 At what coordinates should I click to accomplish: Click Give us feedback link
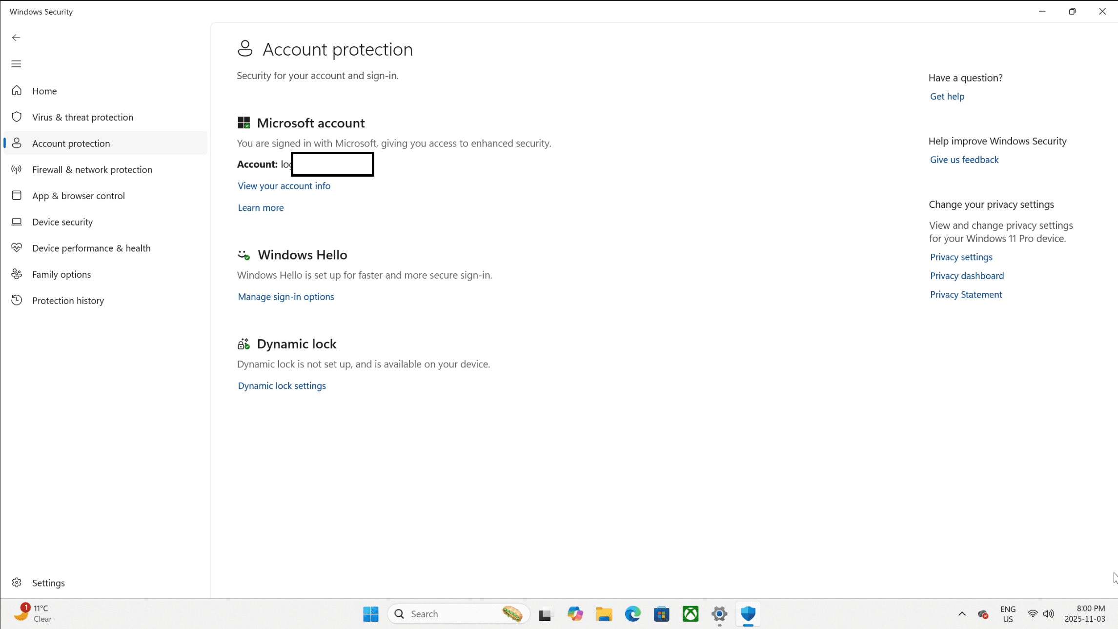964,160
